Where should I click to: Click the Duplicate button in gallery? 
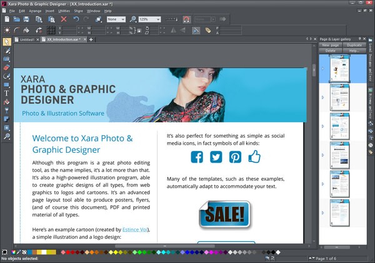pos(354,45)
